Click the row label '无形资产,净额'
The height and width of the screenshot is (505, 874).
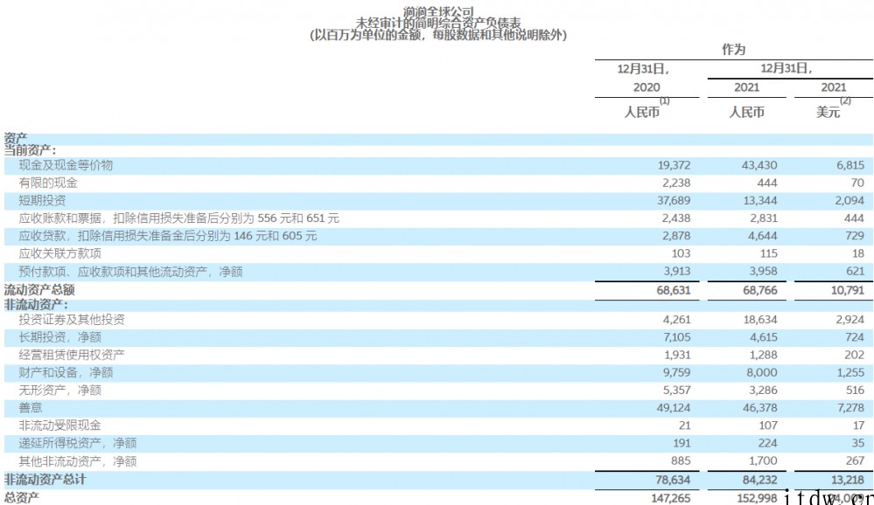tap(59, 391)
